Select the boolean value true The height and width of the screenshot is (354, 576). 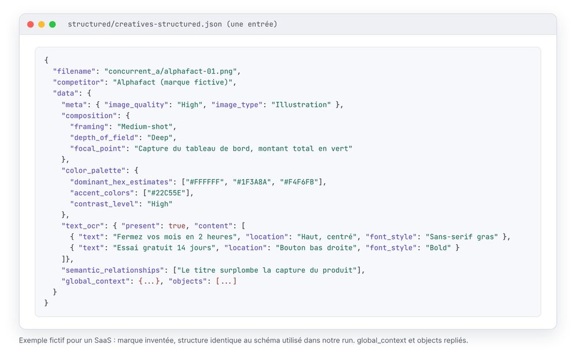(x=177, y=226)
